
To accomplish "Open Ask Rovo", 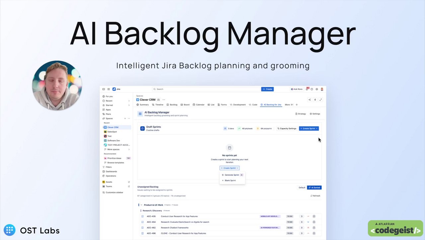I will pos(297,89).
